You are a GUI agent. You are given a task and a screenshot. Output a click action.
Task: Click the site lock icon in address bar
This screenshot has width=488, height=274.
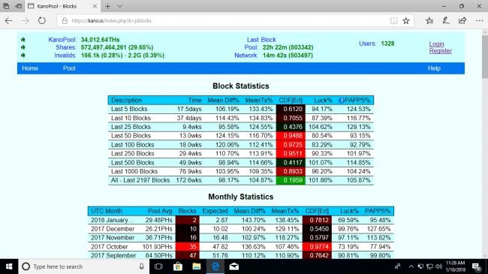[65, 21]
